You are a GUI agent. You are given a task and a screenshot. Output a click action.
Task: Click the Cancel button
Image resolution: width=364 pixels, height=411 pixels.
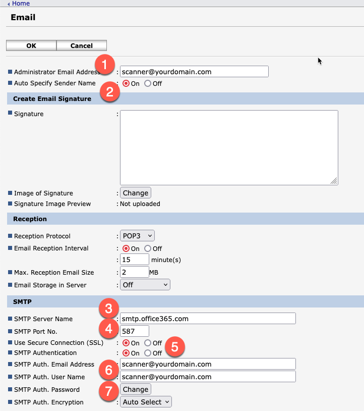pyautogui.click(x=81, y=45)
